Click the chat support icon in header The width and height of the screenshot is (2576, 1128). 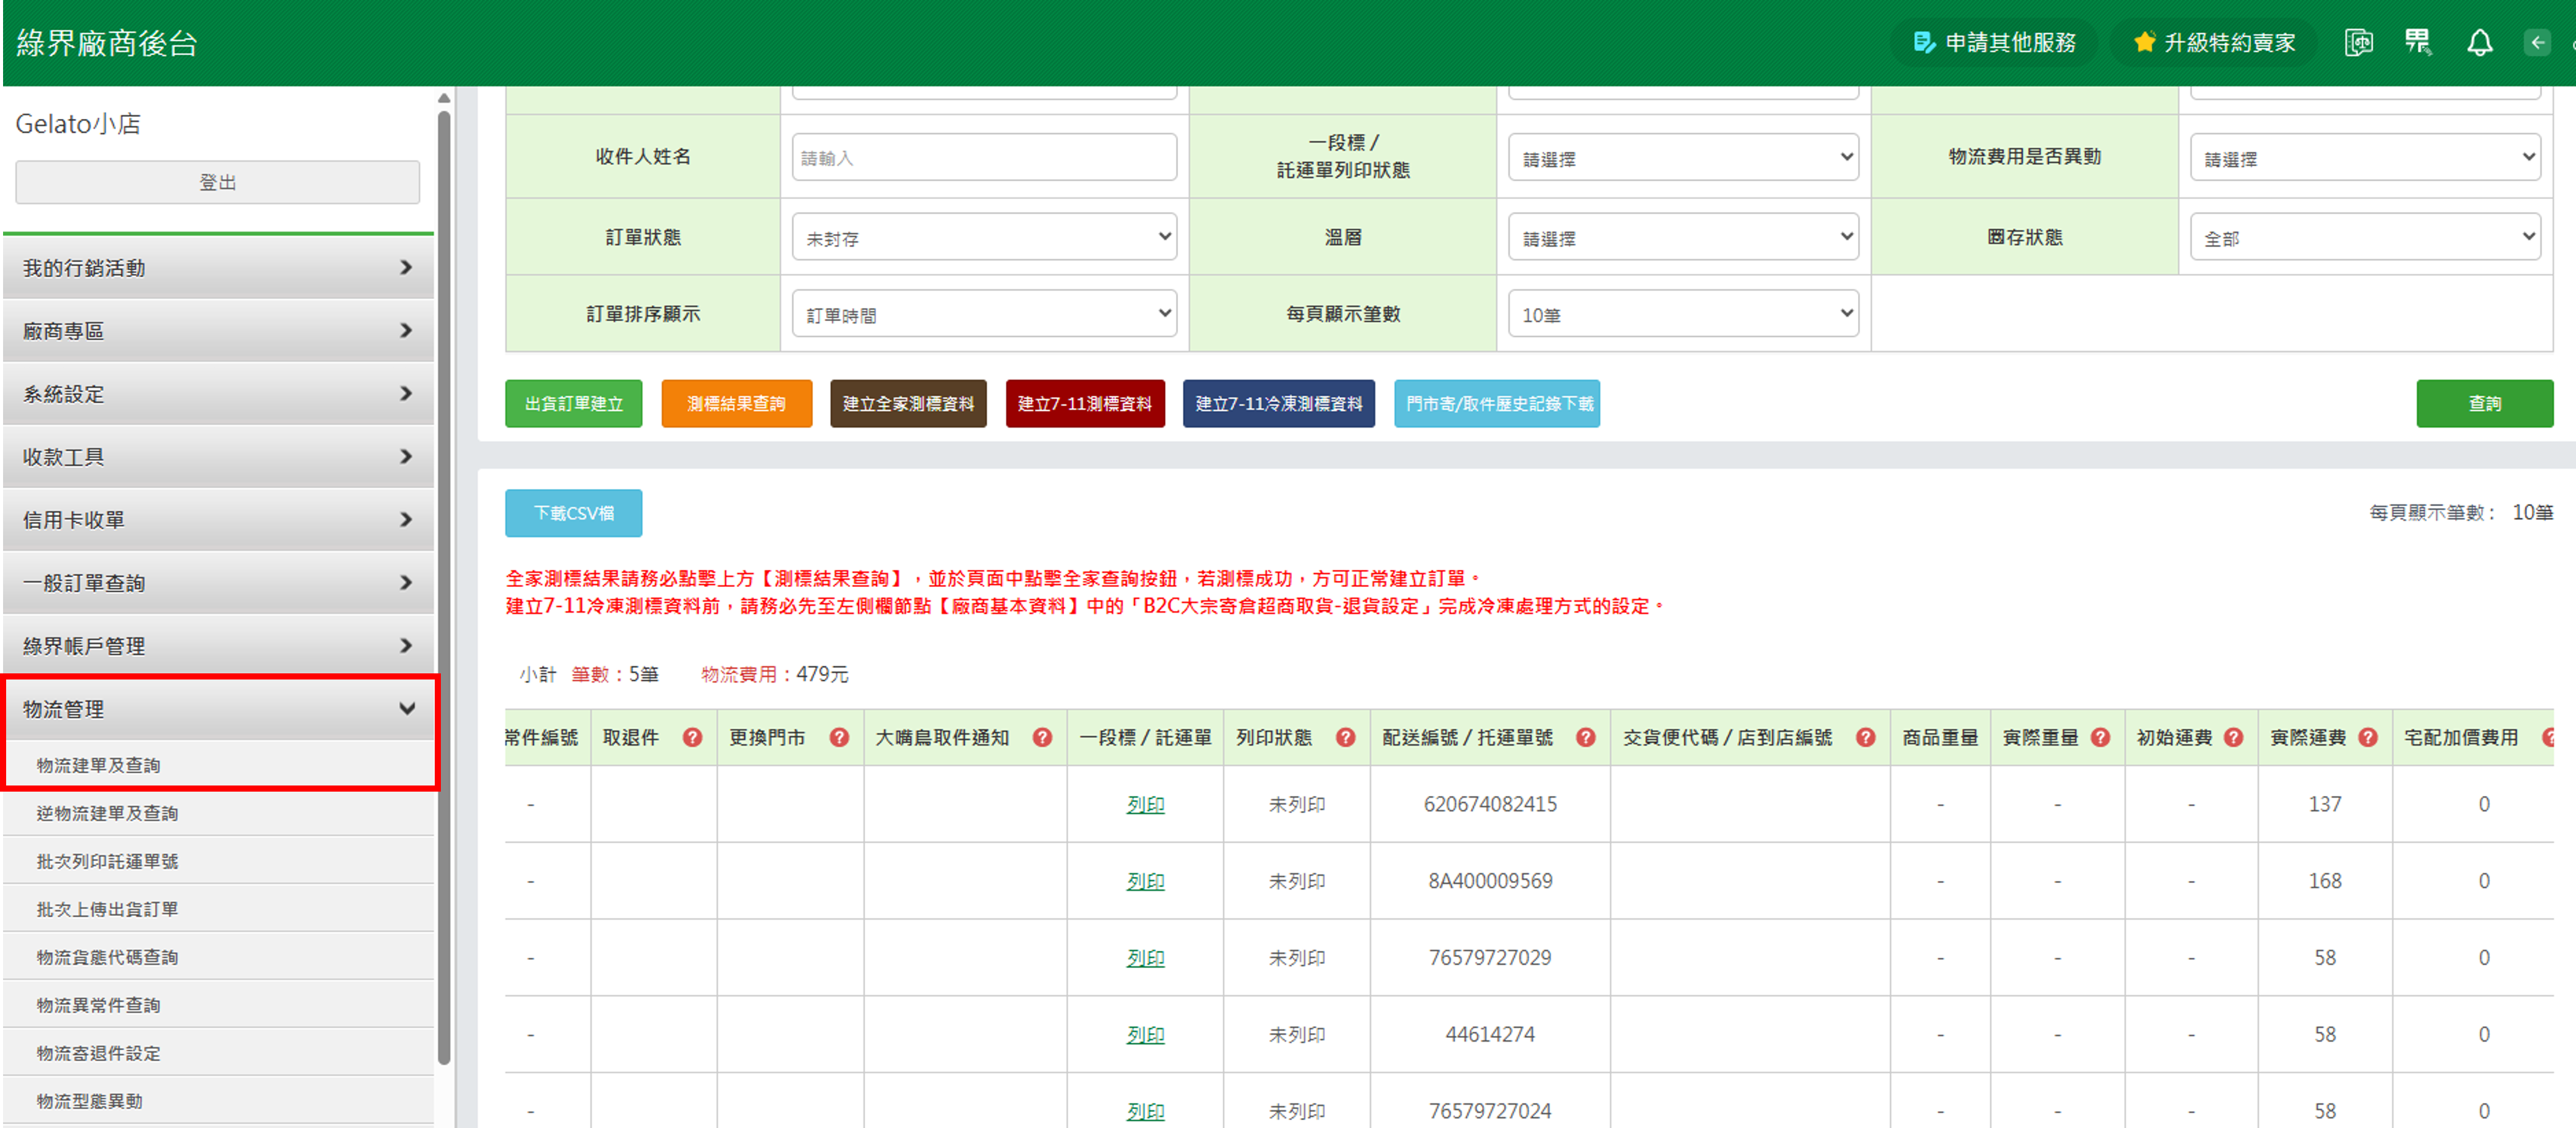pyautogui.click(x=2358, y=43)
